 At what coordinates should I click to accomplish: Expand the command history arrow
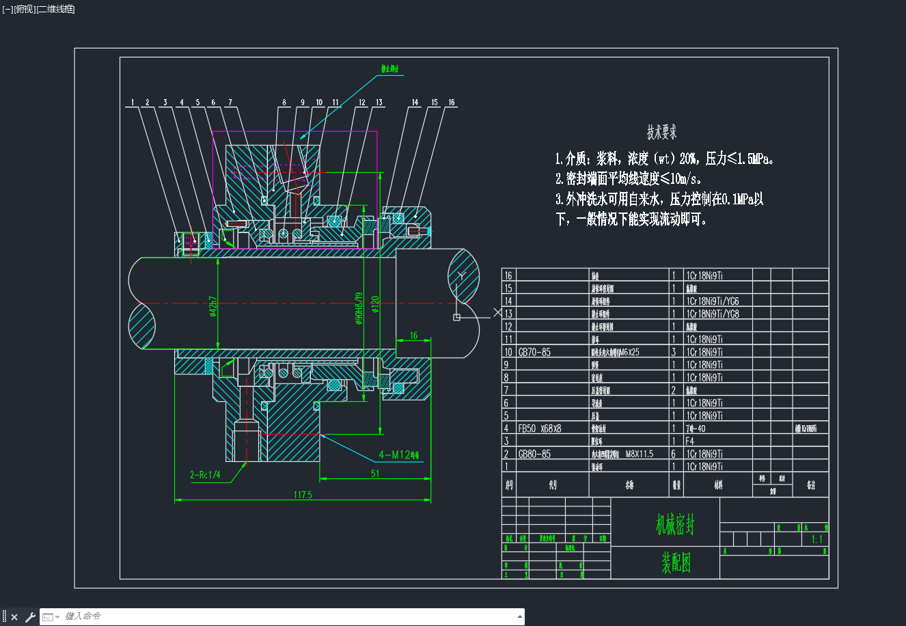519,617
